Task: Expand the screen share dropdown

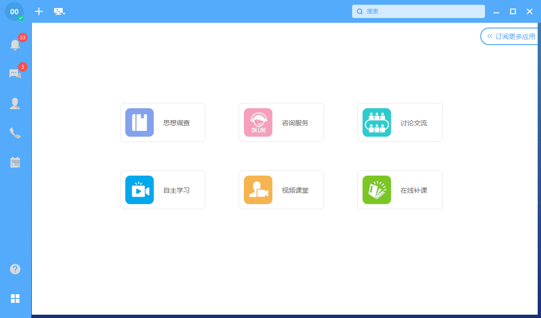Action: tap(59, 11)
